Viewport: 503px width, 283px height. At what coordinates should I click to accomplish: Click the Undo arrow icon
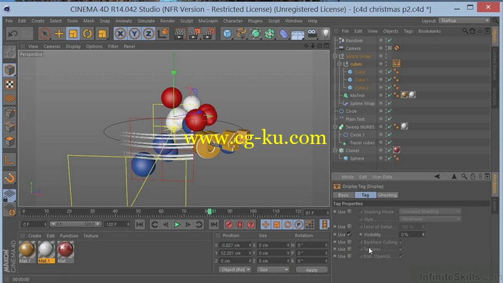click(x=13, y=33)
